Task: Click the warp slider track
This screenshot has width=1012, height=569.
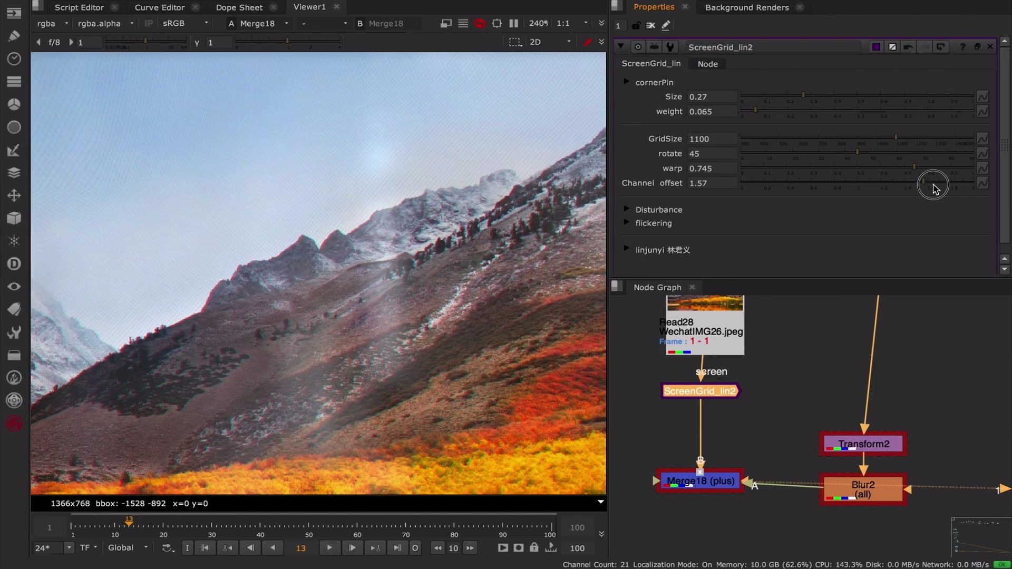Action: tap(843, 166)
